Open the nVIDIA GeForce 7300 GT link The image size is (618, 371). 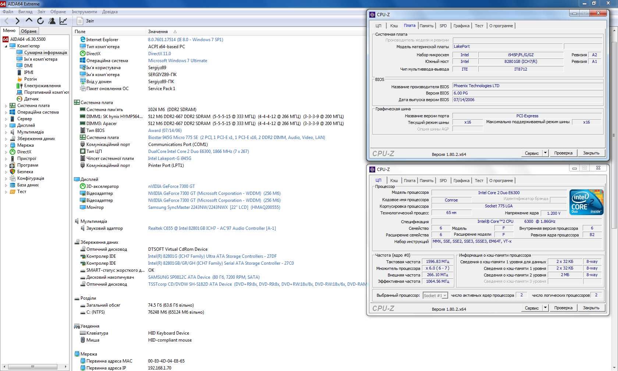click(x=171, y=186)
